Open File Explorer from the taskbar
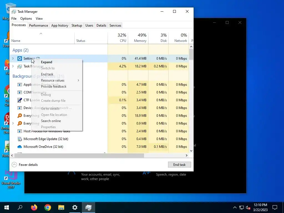284x213 pixels. pos(61,207)
